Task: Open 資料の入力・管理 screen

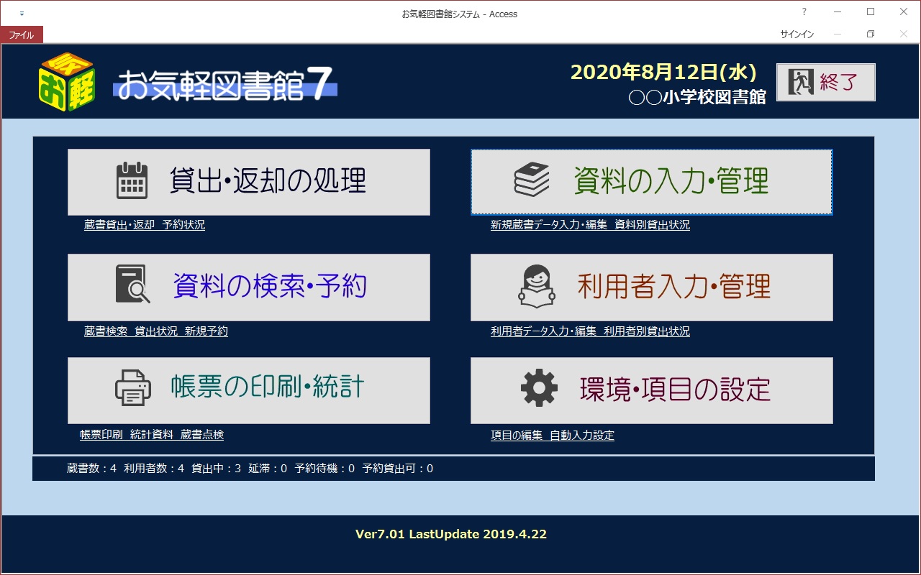Action: [652, 182]
